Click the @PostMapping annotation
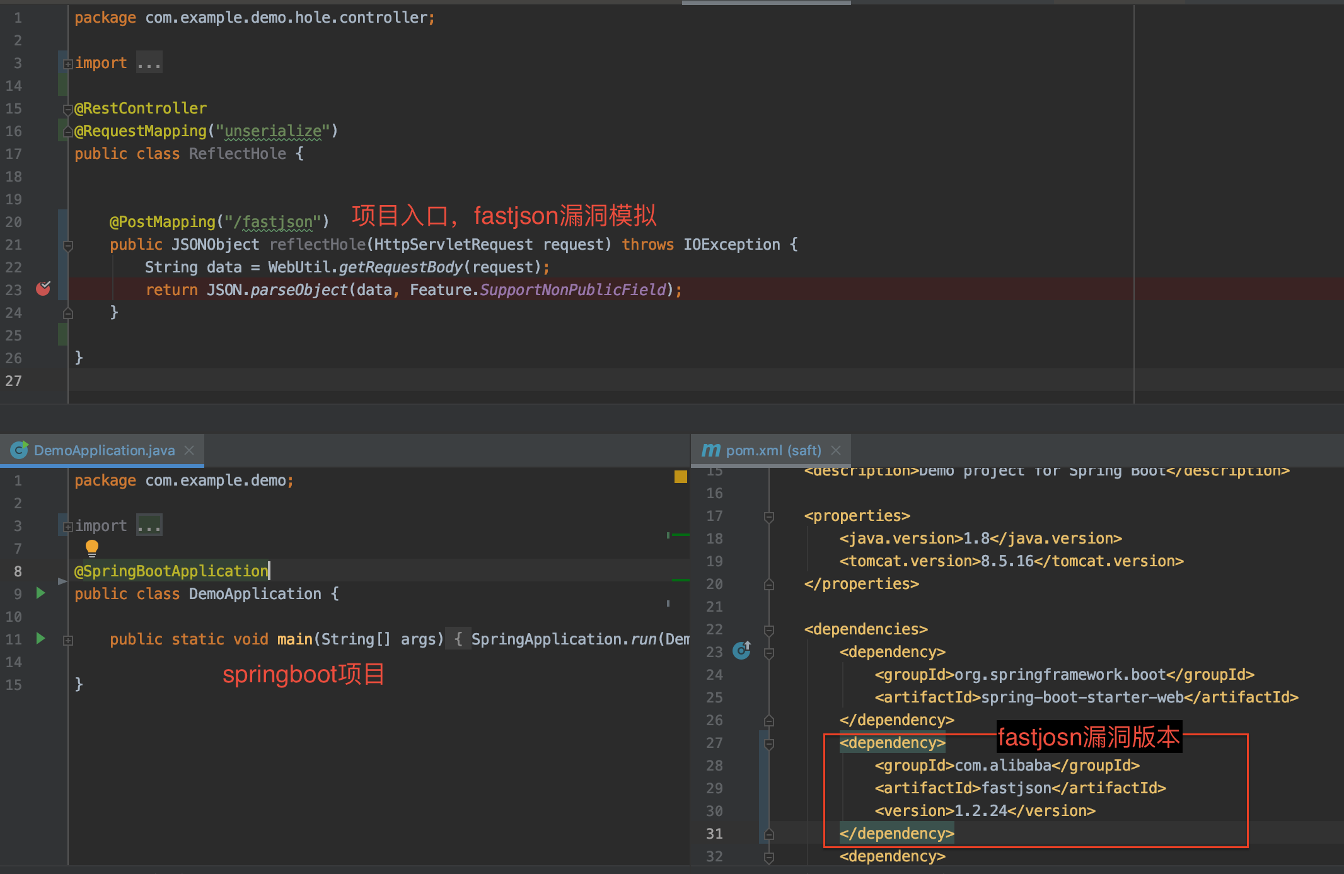Viewport: 1344px width, 874px height. point(163,221)
